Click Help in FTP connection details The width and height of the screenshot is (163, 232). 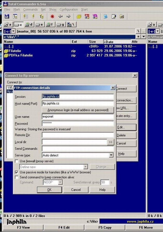[102, 190]
